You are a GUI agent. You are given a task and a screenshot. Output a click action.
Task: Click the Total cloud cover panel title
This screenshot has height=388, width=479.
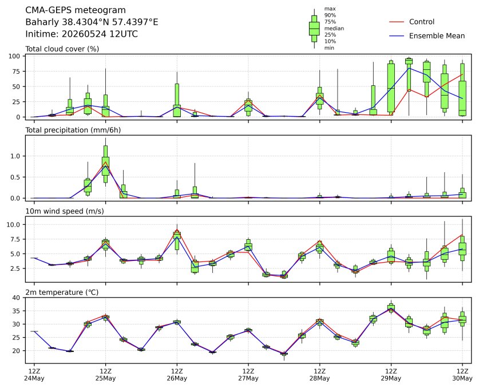point(62,49)
